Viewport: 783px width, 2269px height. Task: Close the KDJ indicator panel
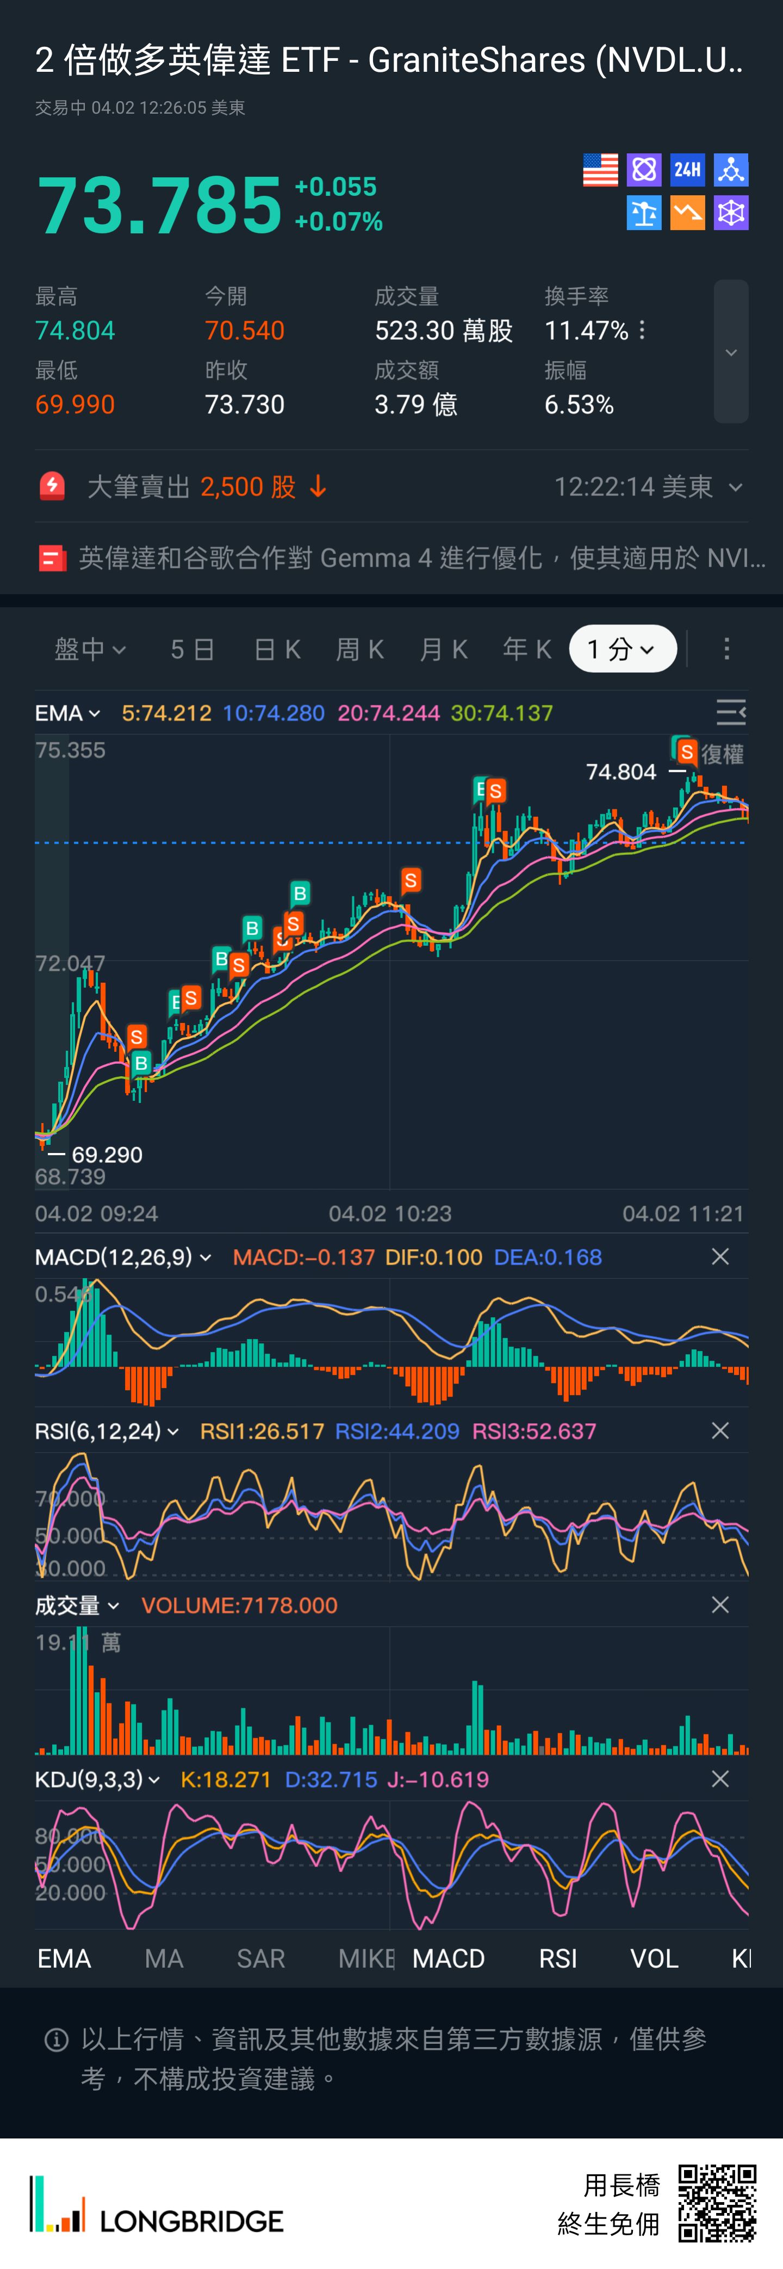pyautogui.click(x=719, y=1780)
